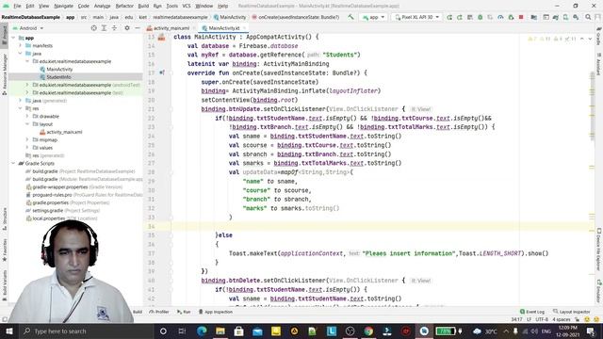This screenshot has height=339, width=603.
Task: Collapse the app module tree node
Action: [x=13, y=38]
